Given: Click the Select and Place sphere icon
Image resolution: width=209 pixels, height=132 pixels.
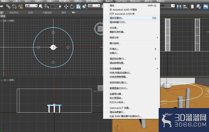Looking at the screenshot, I should (x=85, y=6).
